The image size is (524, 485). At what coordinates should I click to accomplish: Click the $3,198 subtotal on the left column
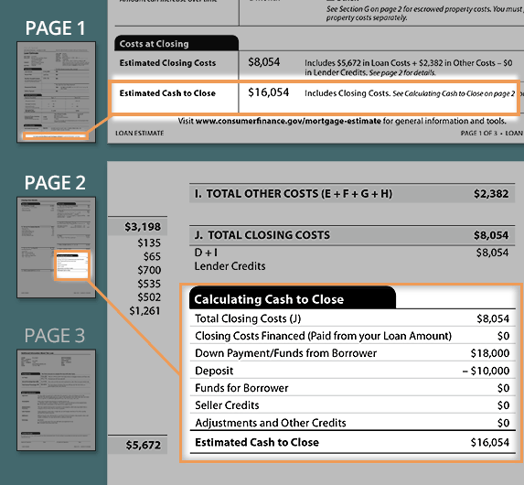tap(143, 227)
